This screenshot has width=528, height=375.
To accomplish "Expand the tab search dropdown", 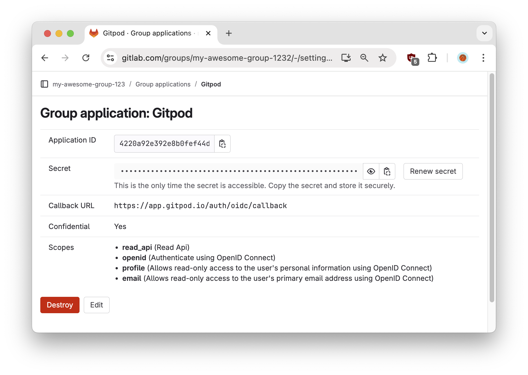I will 484,33.
